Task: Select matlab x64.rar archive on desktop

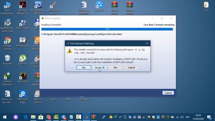Action: coord(130,8)
